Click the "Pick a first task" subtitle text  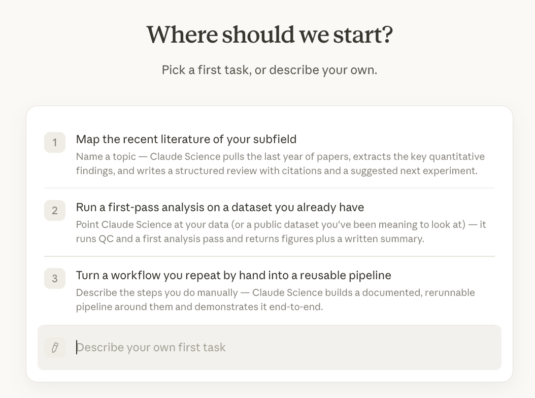click(270, 70)
